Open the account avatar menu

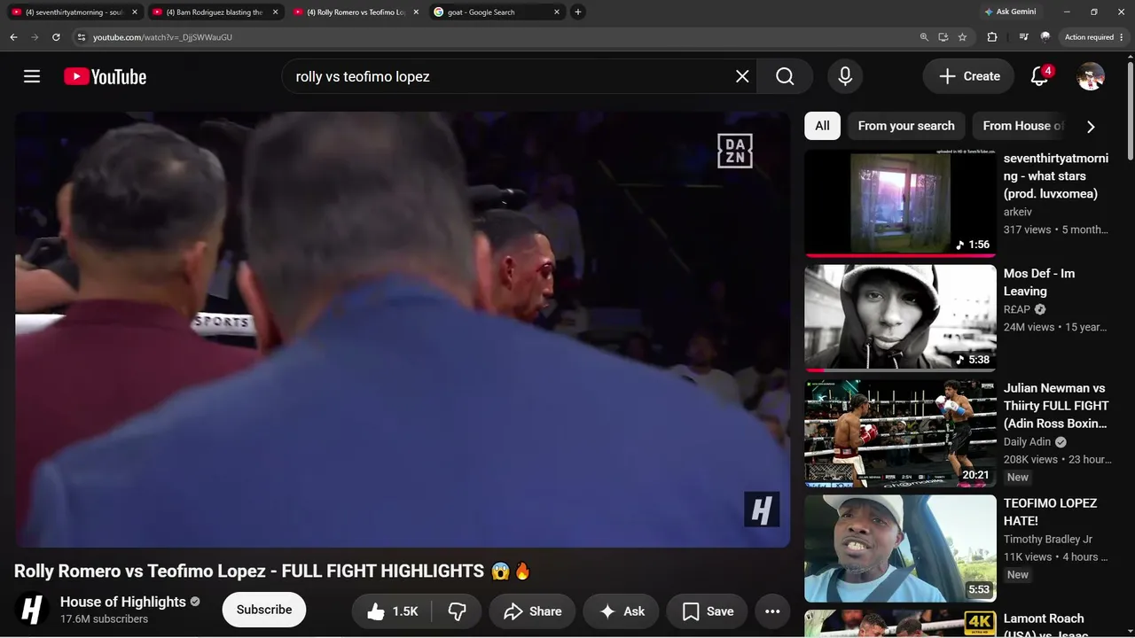1090,76
